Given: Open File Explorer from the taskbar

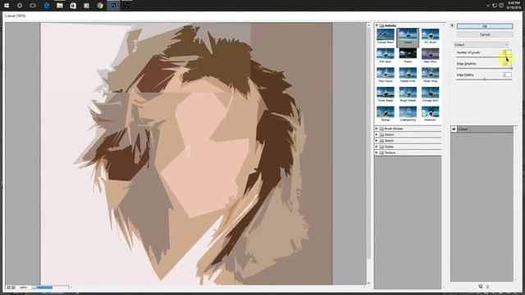Looking at the screenshot, I should pos(60,6).
